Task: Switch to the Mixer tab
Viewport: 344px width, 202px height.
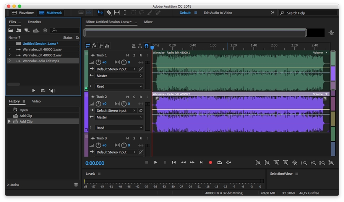Action: (x=148, y=22)
